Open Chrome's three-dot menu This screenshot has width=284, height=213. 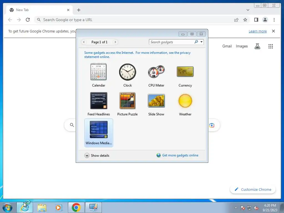(274, 20)
